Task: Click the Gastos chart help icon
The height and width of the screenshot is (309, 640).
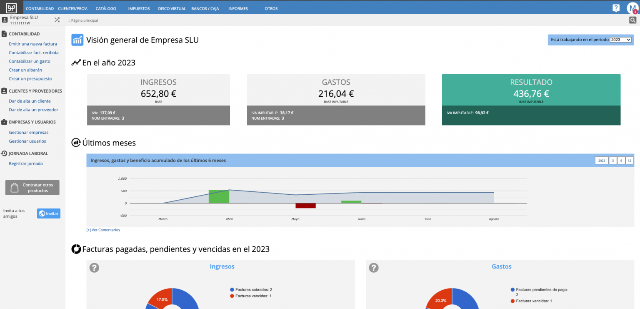Action: click(374, 268)
